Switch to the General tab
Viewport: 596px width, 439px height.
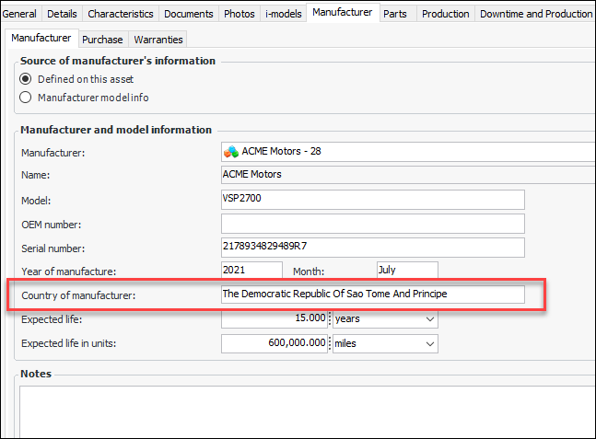(x=20, y=14)
